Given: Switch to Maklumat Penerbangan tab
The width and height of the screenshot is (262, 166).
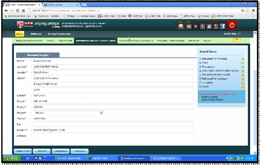Looking at the screenshot, I should [x=171, y=41].
